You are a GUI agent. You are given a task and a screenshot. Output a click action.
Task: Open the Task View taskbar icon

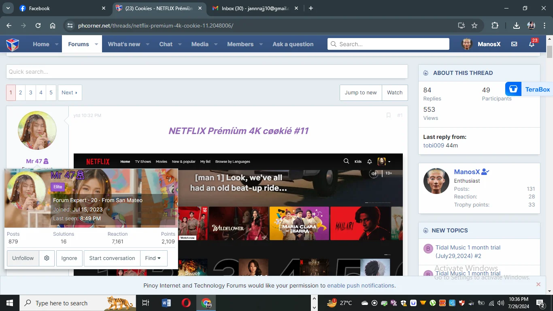(146, 303)
